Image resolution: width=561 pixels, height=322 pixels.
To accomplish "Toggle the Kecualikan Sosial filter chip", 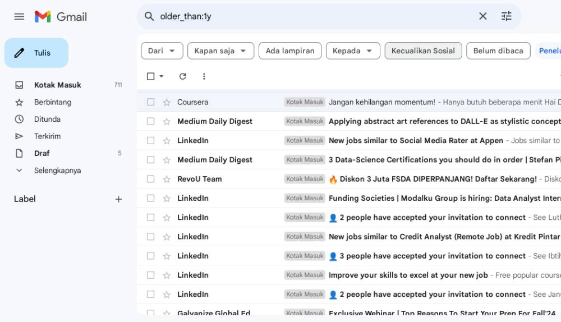I will 423,51.
